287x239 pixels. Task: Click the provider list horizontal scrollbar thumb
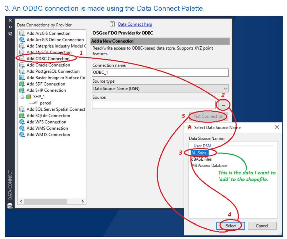[x=45, y=201]
